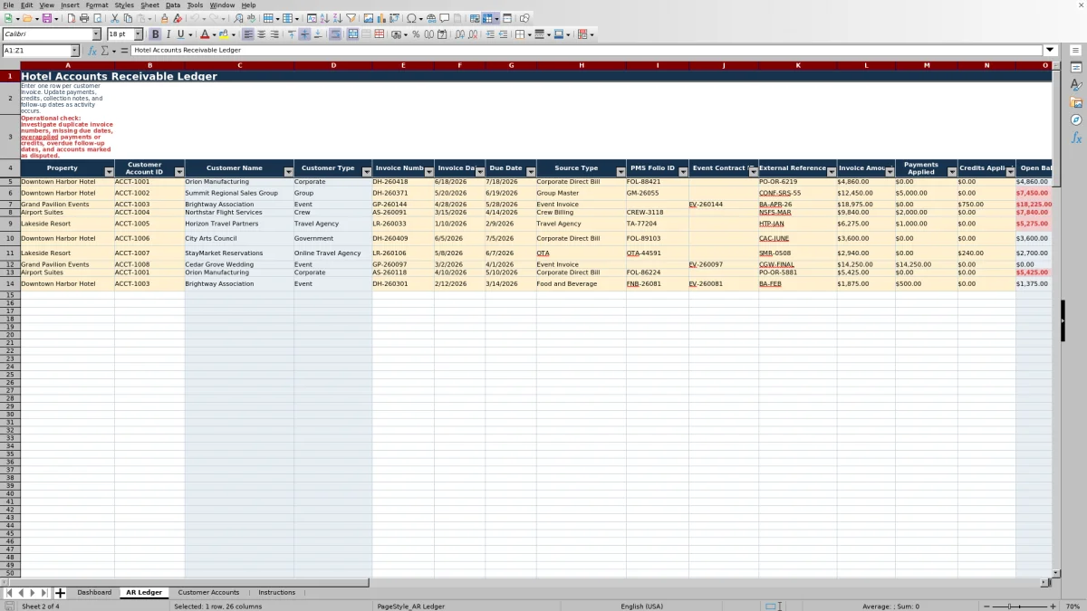Click the Insert Comment icon
This screenshot has height=611, width=1087.
click(445, 18)
